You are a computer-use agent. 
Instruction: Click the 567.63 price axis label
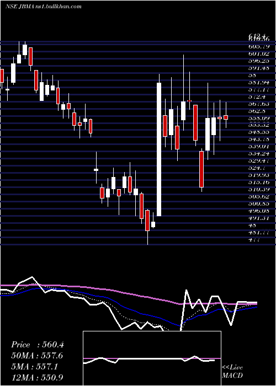pyautogui.click(x=259, y=104)
